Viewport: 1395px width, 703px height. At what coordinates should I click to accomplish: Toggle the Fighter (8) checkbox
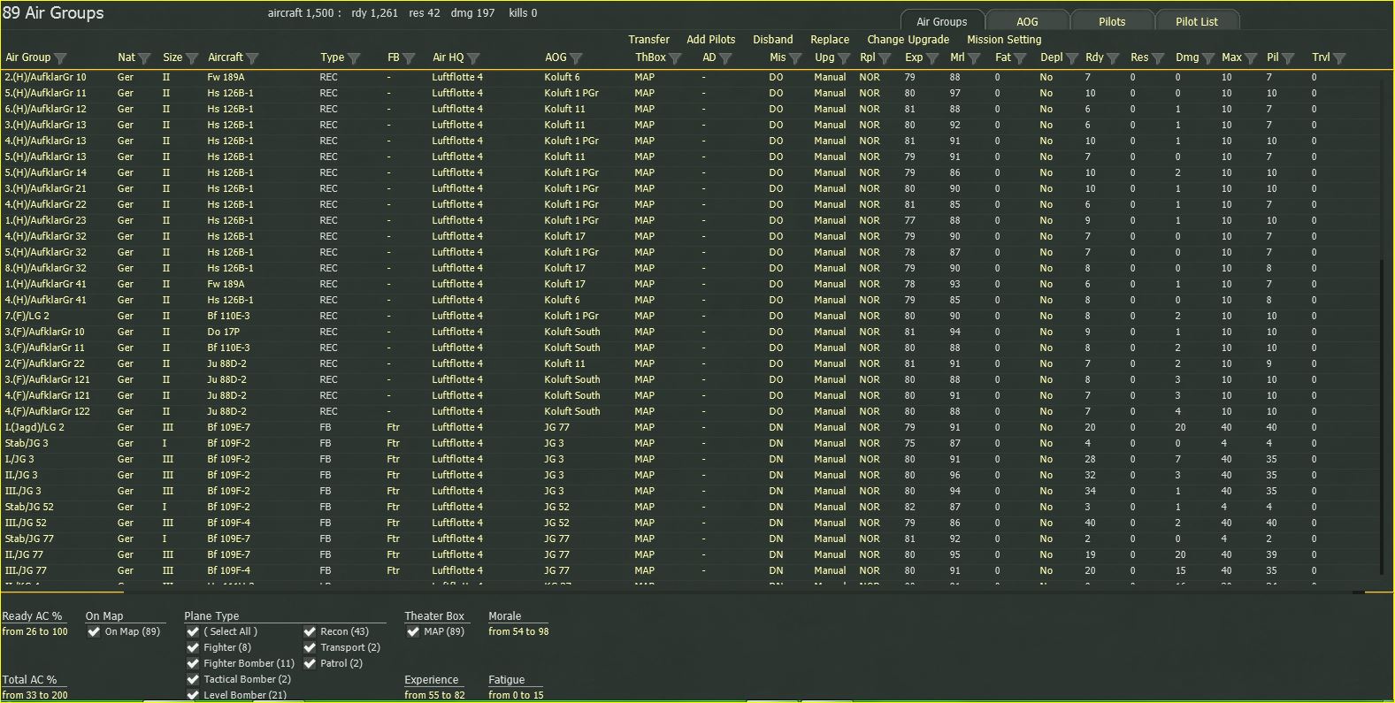tap(193, 648)
